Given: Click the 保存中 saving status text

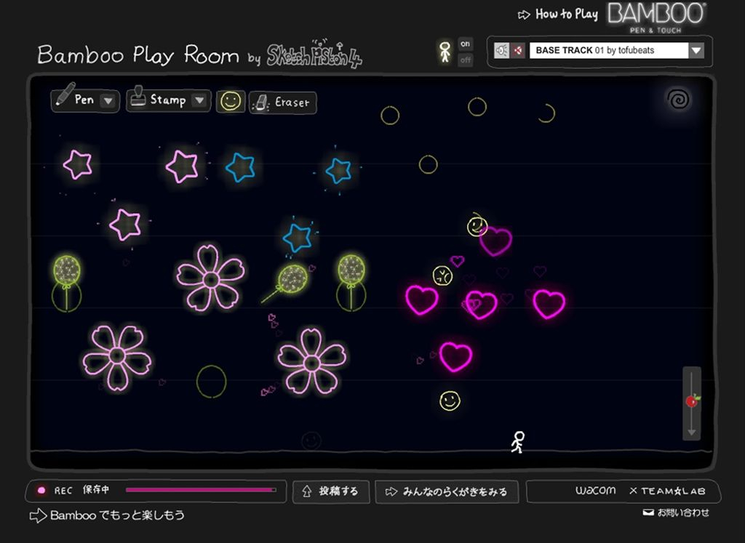Looking at the screenshot, I should pyautogui.click(x=96, y=489).
